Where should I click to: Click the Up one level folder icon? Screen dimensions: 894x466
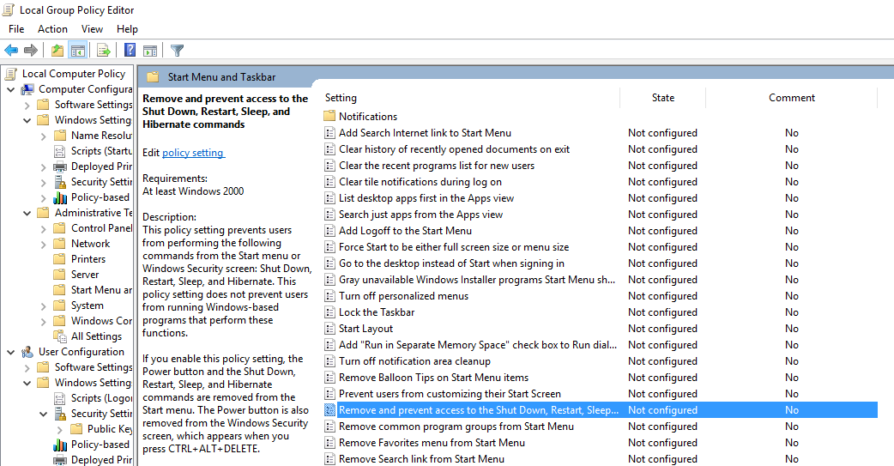pyautogui.click(x=57, y=50)
